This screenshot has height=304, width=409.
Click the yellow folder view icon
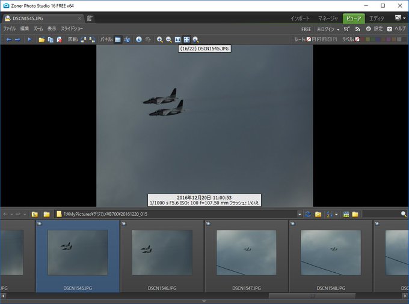coord(355,214)
